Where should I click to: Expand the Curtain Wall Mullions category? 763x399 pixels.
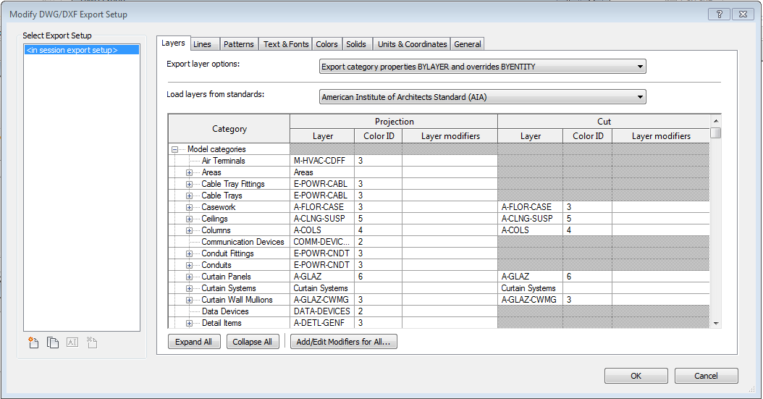click(x=189, y=301)
